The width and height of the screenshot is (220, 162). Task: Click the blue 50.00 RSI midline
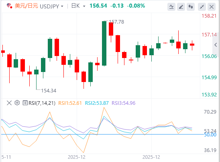click(x=102, y=134)
